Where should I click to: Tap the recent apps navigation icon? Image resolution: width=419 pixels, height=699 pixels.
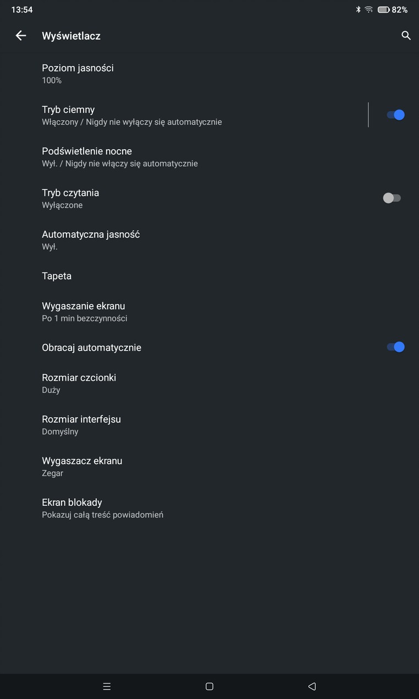point(107,686)
